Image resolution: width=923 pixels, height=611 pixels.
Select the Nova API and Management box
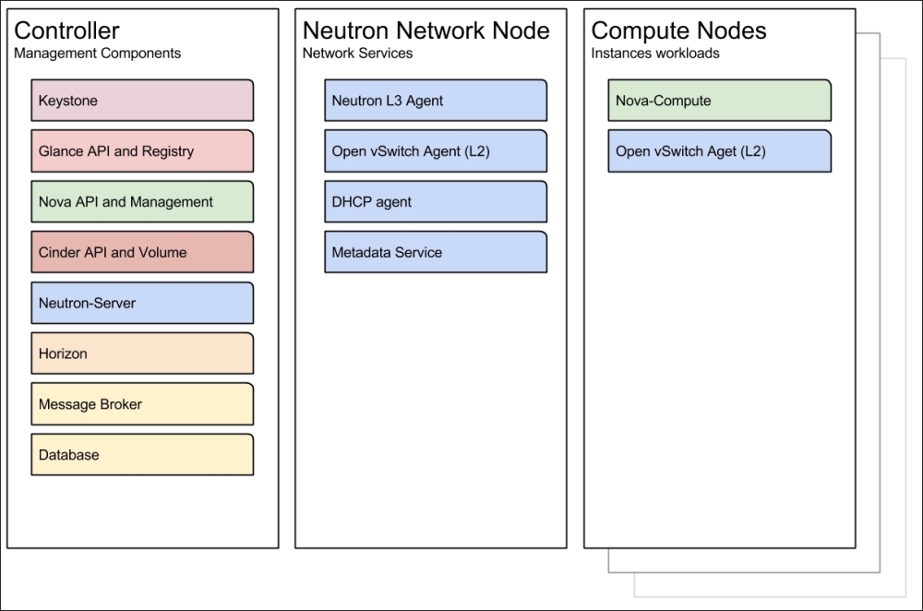(142, 202)
